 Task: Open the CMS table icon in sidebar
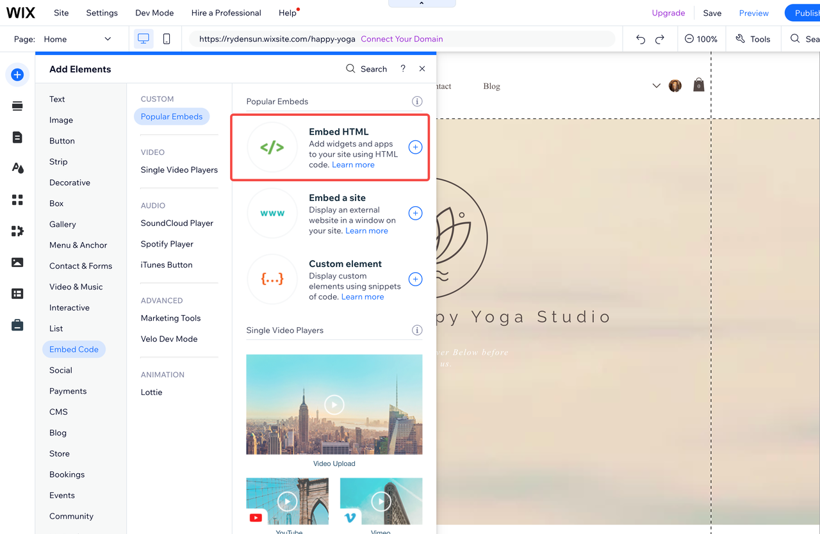click(x=17, y=294)
